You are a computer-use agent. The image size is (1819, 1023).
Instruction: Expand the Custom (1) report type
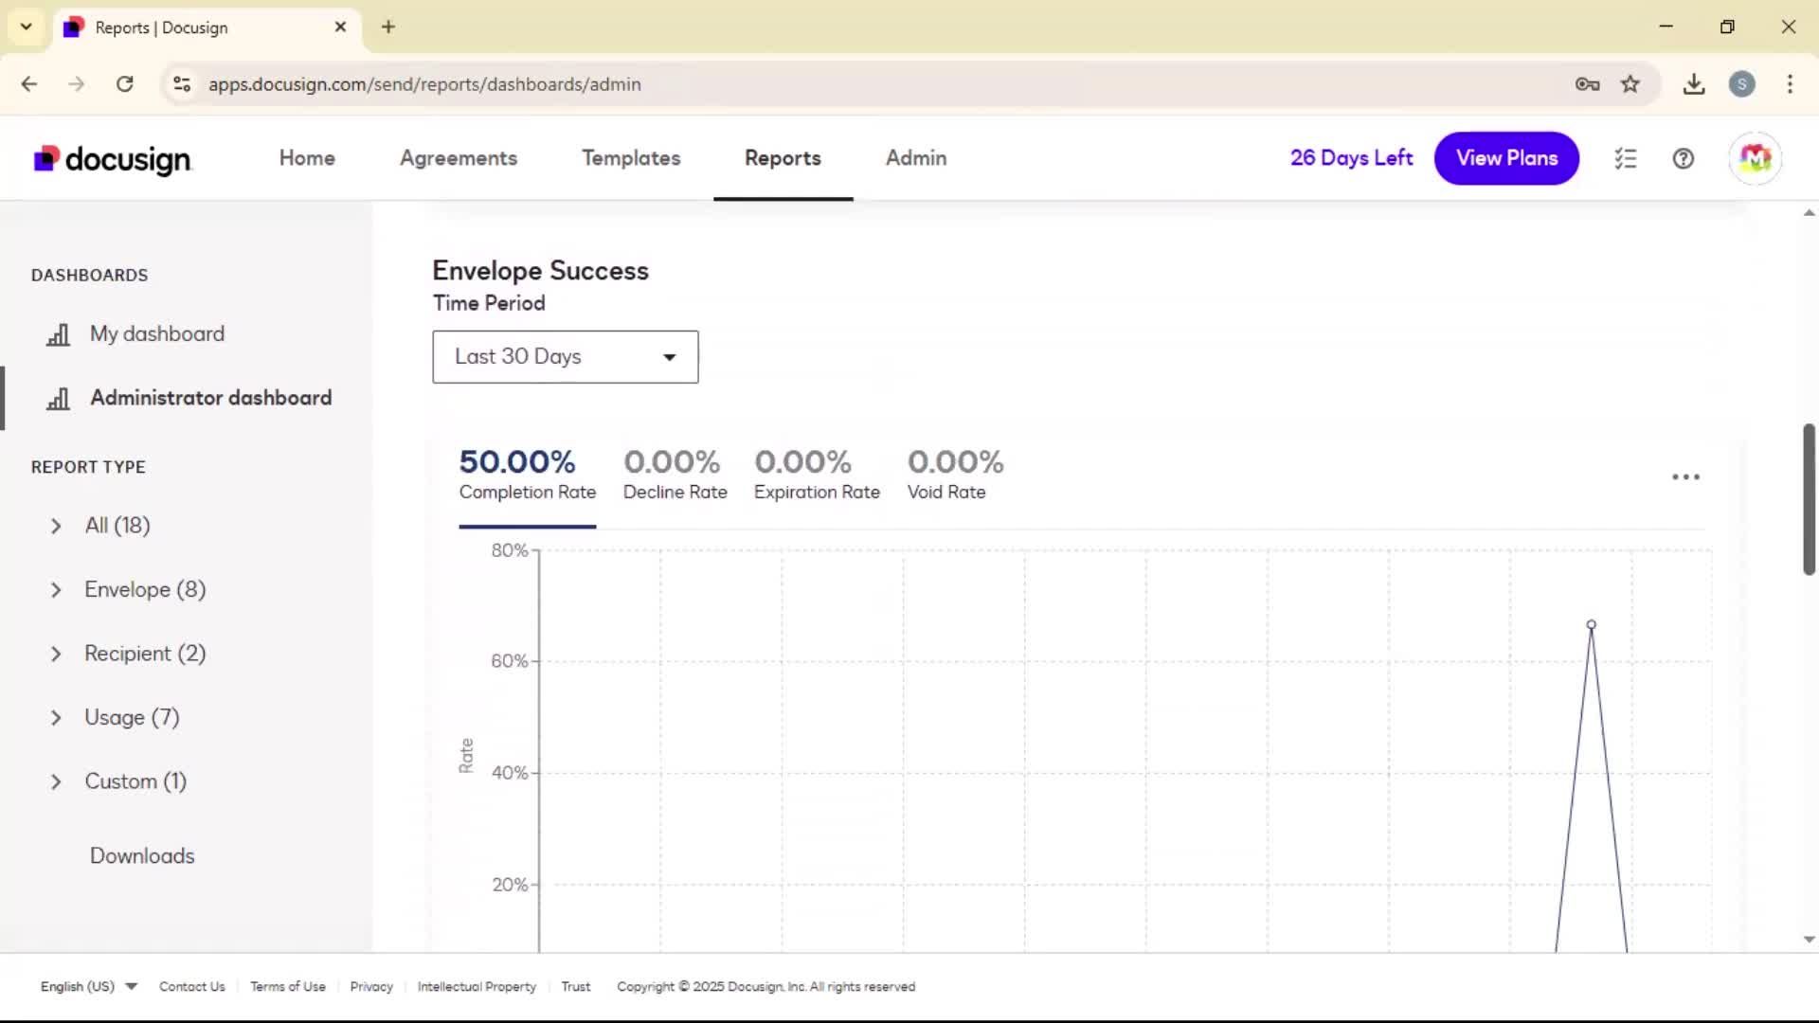pyautogui.click(x=56, y=781)
